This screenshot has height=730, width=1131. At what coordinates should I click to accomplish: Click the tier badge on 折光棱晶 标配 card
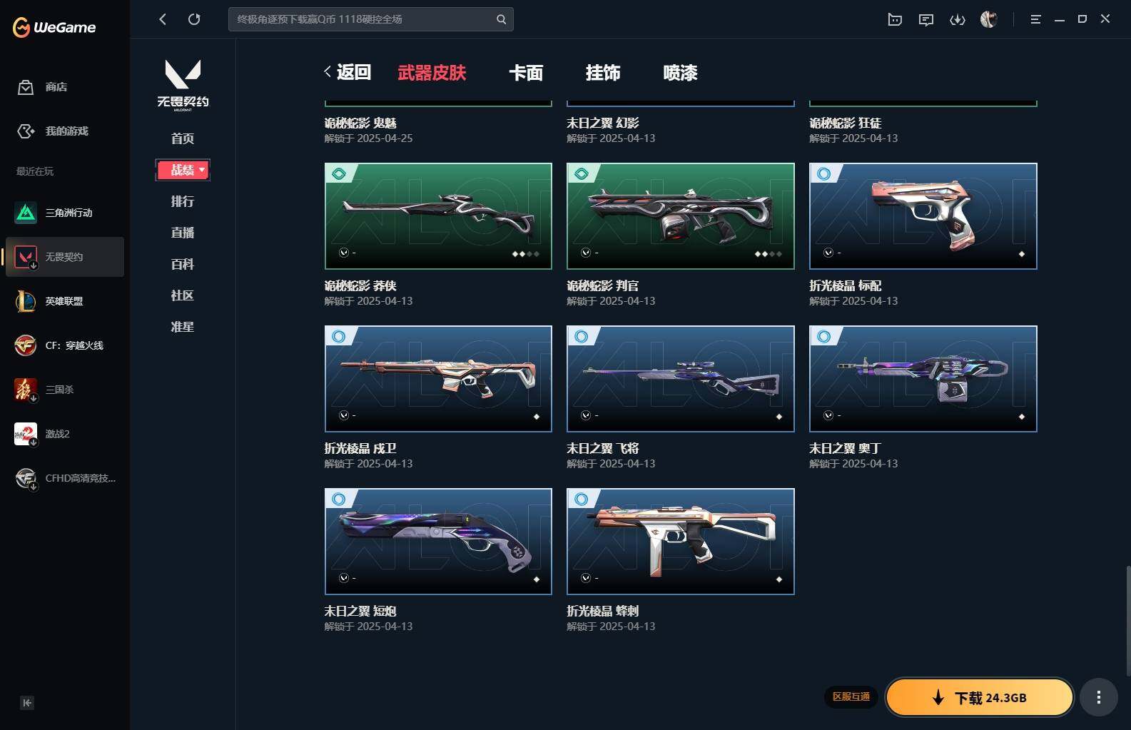[x=824, y=173]
